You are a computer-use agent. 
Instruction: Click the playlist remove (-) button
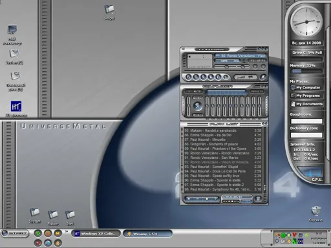coord(197,199)
